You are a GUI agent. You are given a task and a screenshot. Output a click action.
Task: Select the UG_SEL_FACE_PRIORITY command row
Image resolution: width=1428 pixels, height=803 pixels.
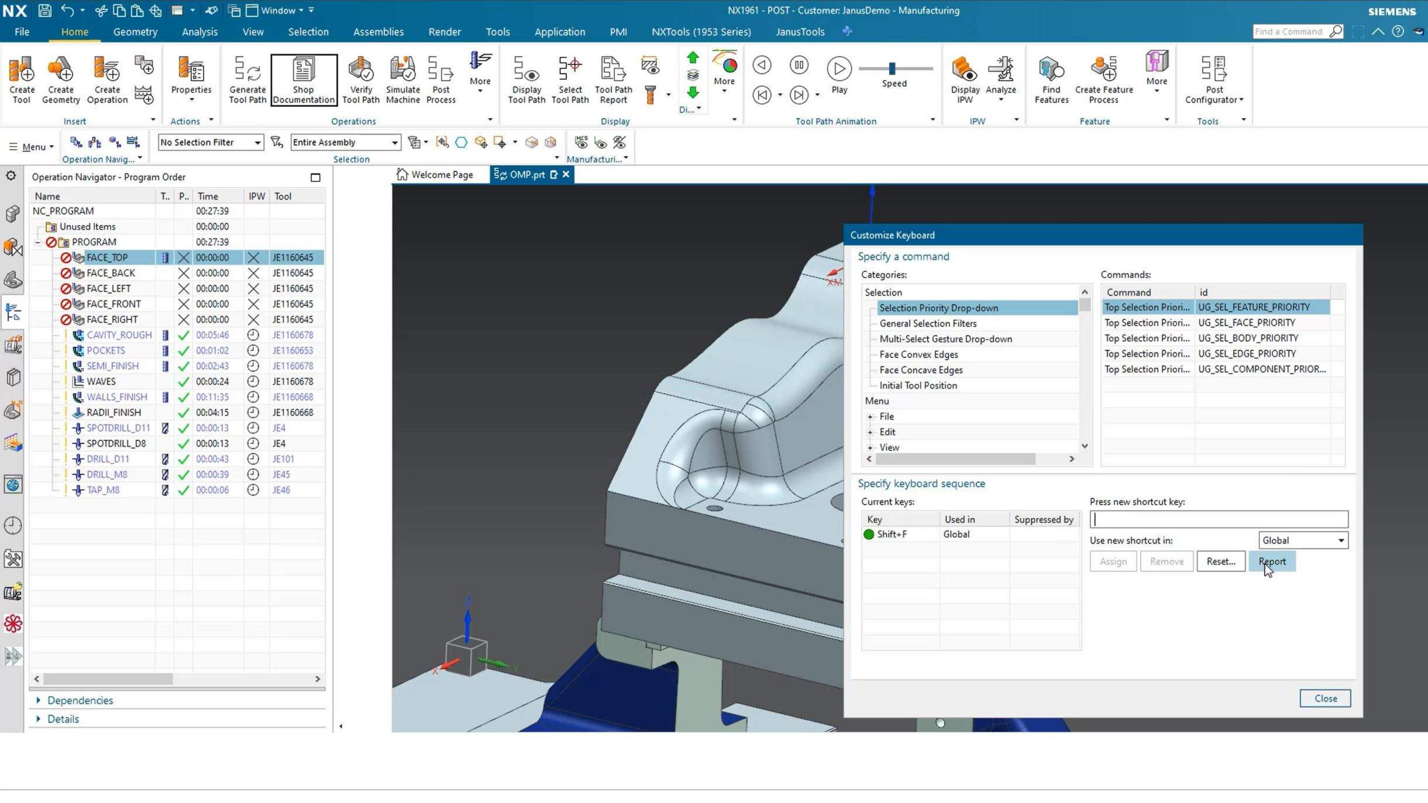pos(1216,323)
